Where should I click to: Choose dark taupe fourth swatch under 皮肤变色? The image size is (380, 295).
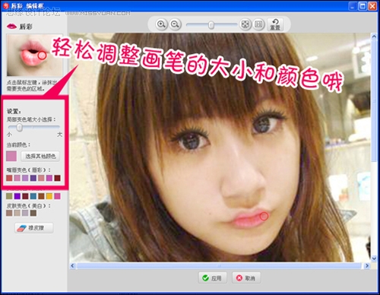coord(33,213)
